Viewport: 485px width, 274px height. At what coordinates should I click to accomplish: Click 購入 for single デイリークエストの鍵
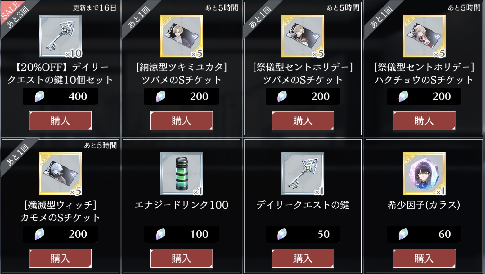(x=303, y=258)
